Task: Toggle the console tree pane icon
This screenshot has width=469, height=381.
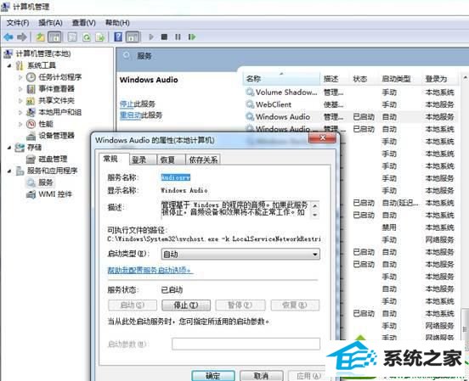Action: 54,37
